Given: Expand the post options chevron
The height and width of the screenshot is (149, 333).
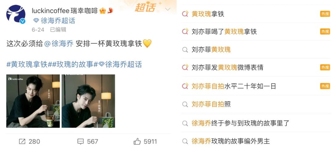Looking at the screenshot, I should (168, 9).
